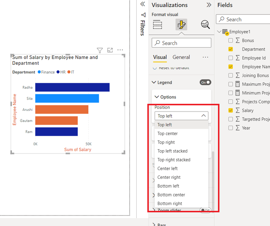Check the Year field checkbox
The image size is (270, 226).
coord(230,128)
